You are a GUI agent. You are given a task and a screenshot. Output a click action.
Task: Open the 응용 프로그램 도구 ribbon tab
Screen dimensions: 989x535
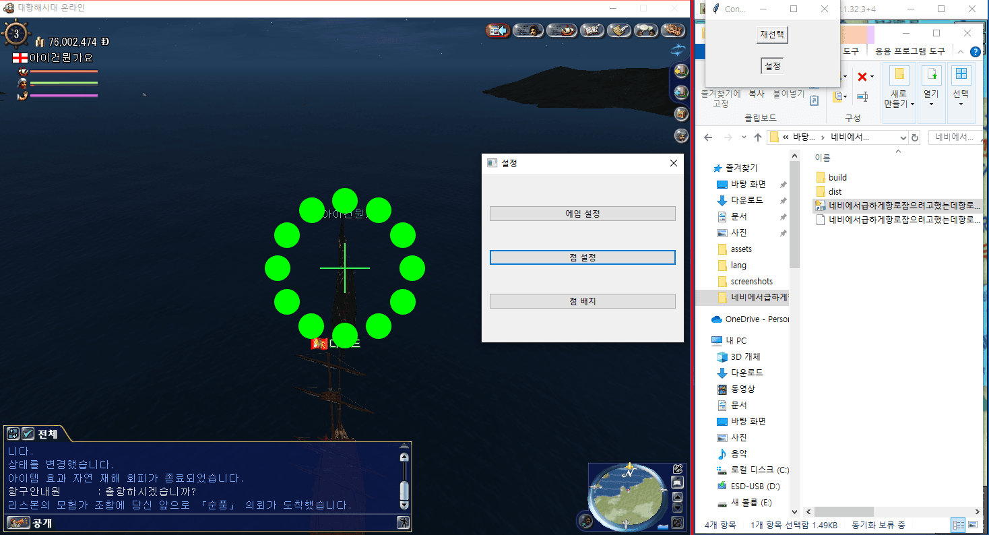(x=910, y=51)
